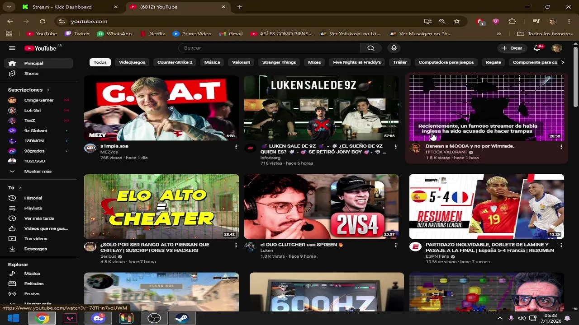Viewport: 579px width, 325px height.
Task: Select the Todos filter chip
Action: coord(100,62)
